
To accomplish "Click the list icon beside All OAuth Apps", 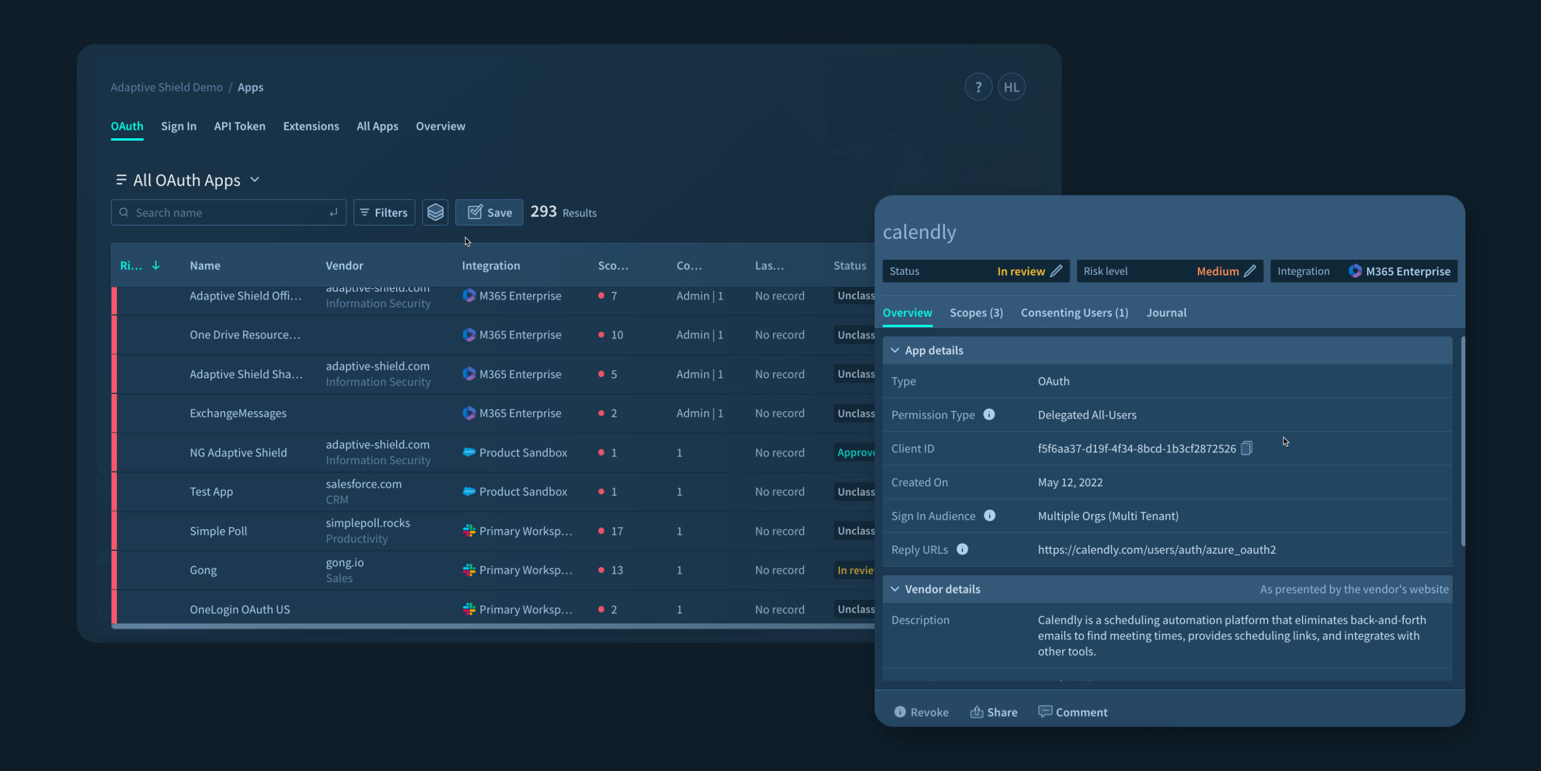I will click(121, 180).
